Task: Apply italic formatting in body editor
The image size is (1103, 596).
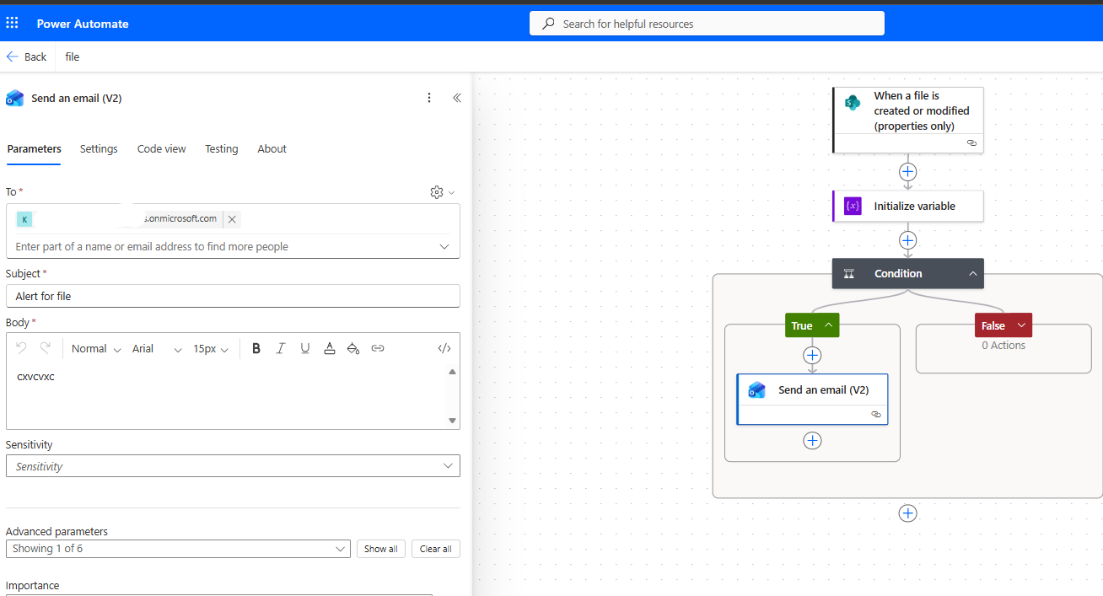Action: (x=281, y=348)
